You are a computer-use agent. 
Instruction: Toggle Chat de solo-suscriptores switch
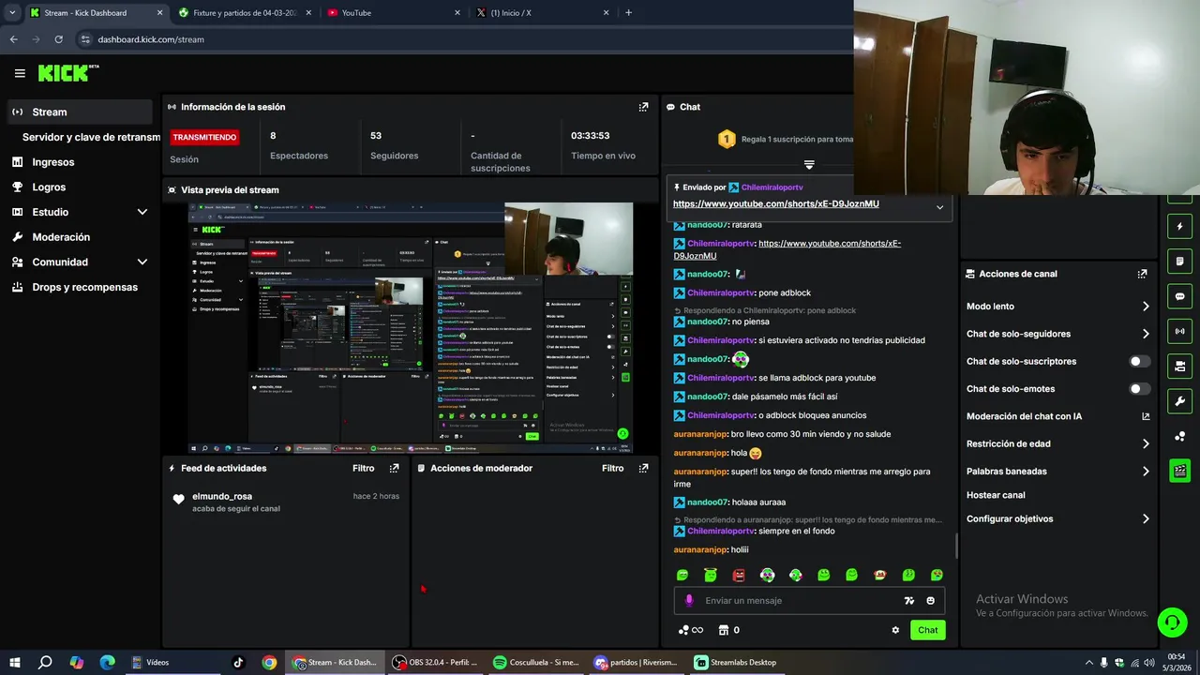[1140, 361]
